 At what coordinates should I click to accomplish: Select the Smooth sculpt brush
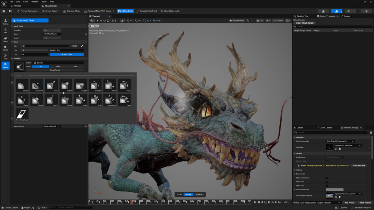(22, 85)
